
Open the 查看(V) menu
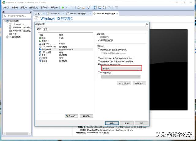23,7
